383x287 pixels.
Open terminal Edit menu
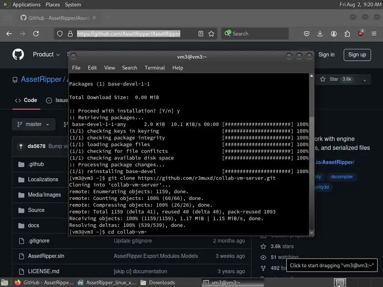(92, 68)
